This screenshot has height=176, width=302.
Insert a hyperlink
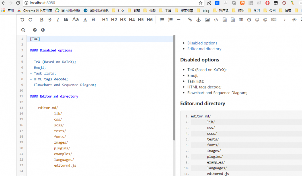tap(190, 19)
